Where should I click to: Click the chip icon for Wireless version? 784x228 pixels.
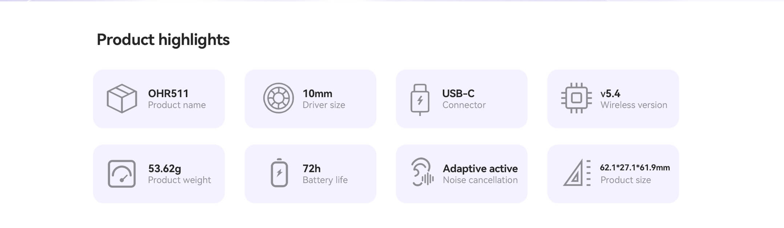pyautogui.click(x=576, y=98)
